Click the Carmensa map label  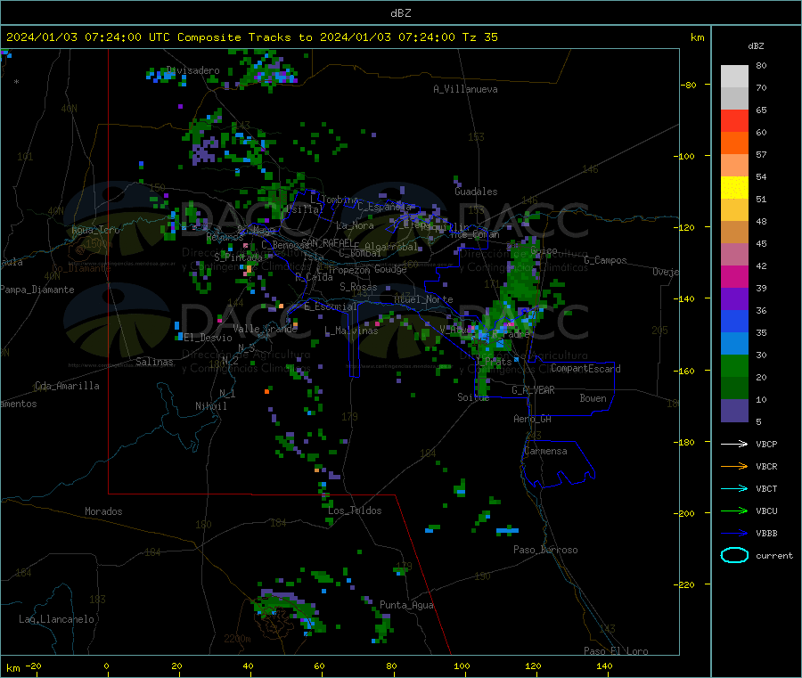tap(545, 451)
